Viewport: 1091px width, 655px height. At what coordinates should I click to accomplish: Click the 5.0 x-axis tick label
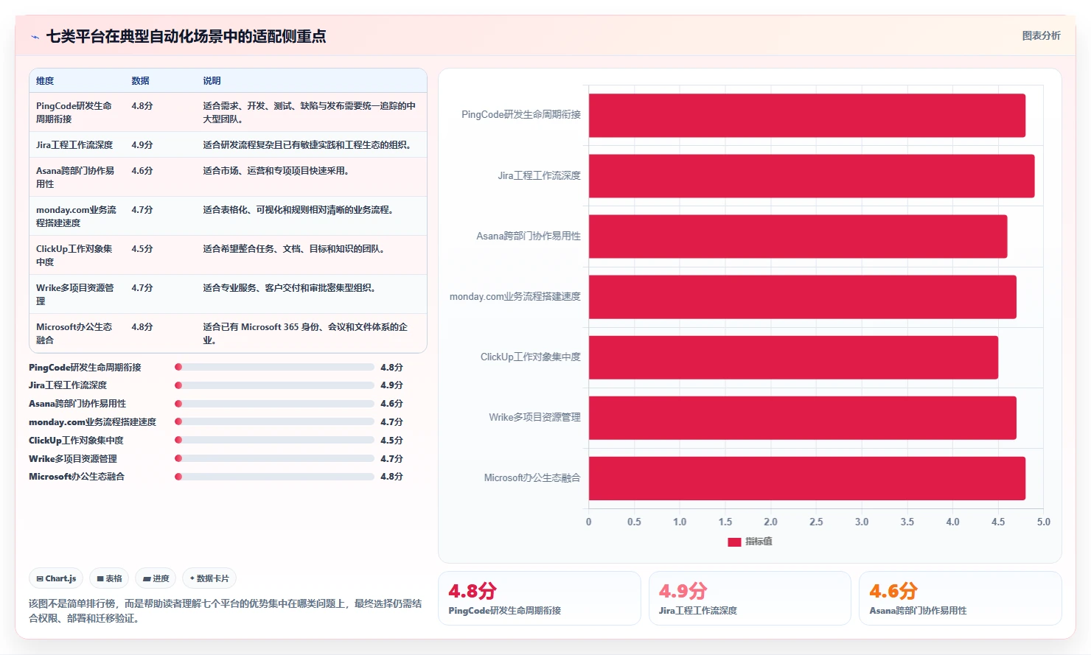(x=1044, y=522)
